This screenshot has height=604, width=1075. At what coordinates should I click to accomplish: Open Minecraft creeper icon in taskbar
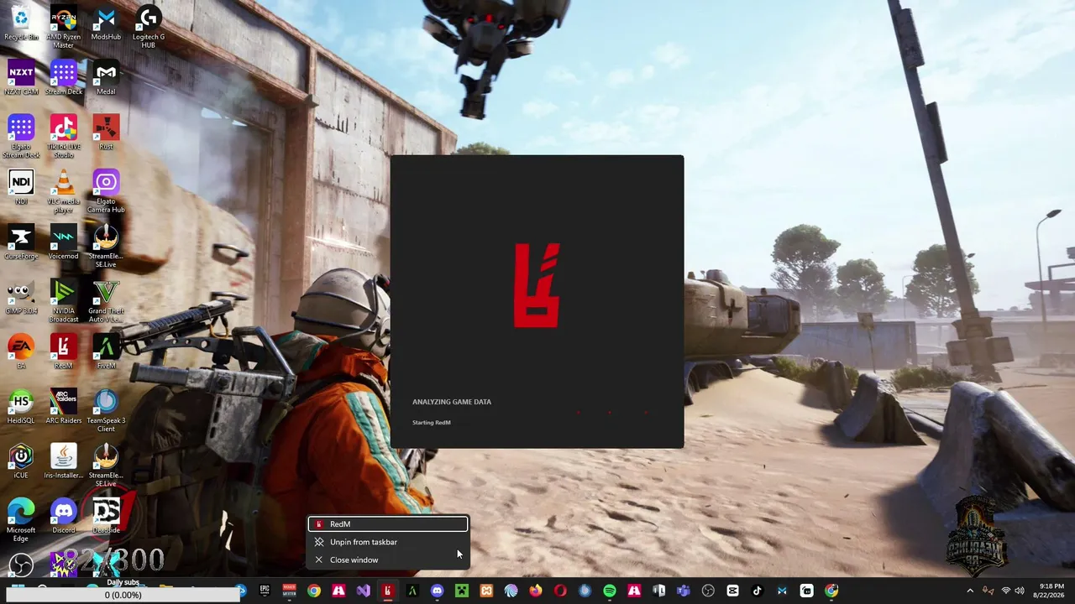[461, 591]
